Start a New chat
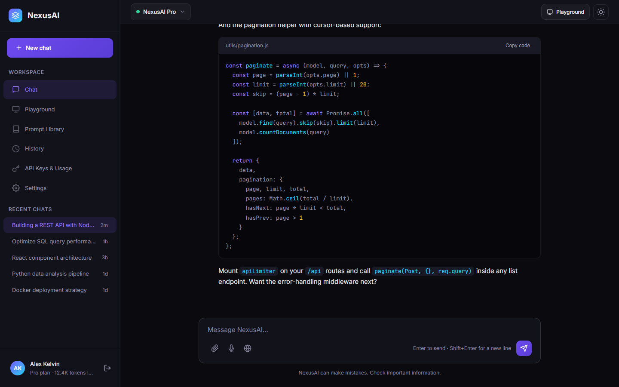This screenshot has height=387, width=619. click(x=60, y=48)
